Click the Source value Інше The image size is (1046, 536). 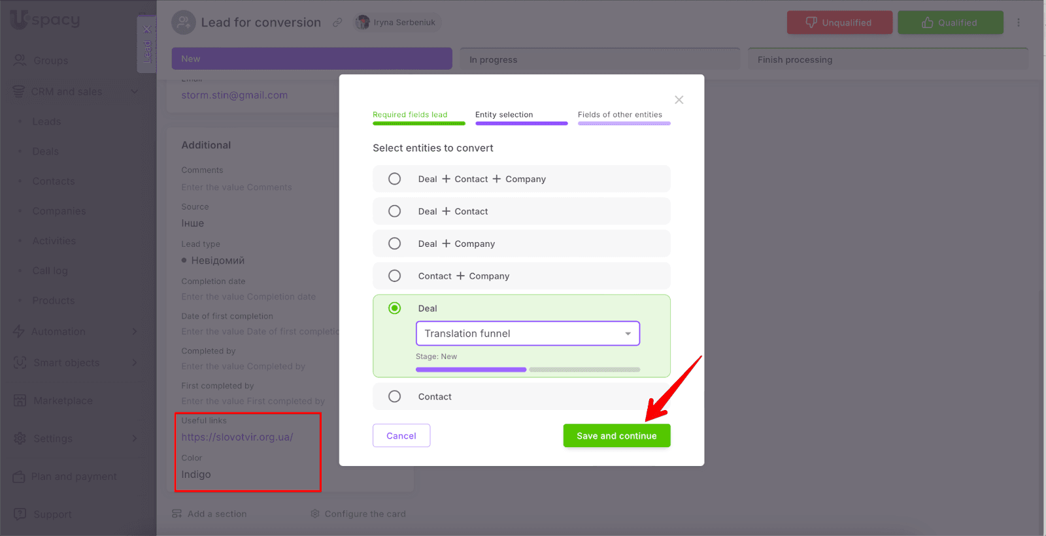pyautogui.click(x=193, y=223)
